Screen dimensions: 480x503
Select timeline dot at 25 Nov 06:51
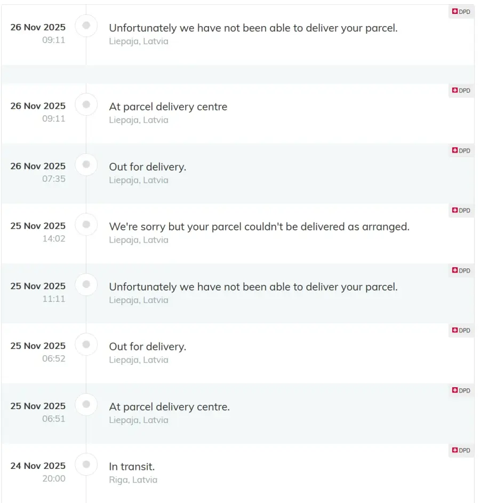point(86,404)
